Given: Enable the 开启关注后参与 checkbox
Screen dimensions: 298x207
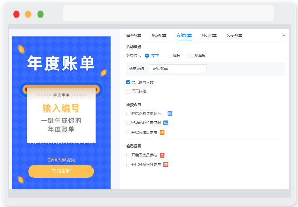Looking at the screenshot, I should point(128,132).
